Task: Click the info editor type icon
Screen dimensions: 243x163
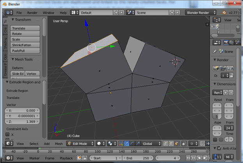Action: tap(8, 12)
